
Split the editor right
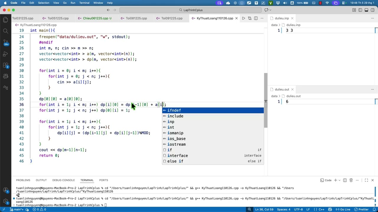click(256, 18)
